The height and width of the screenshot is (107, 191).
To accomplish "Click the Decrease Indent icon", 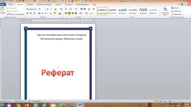I will pos(81,9).
